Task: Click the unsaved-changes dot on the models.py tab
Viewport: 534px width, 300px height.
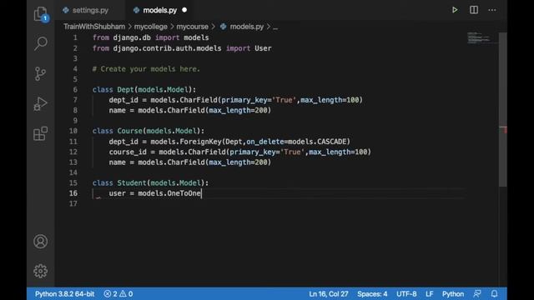Action: pyautogui.click(x=184, y=10)
